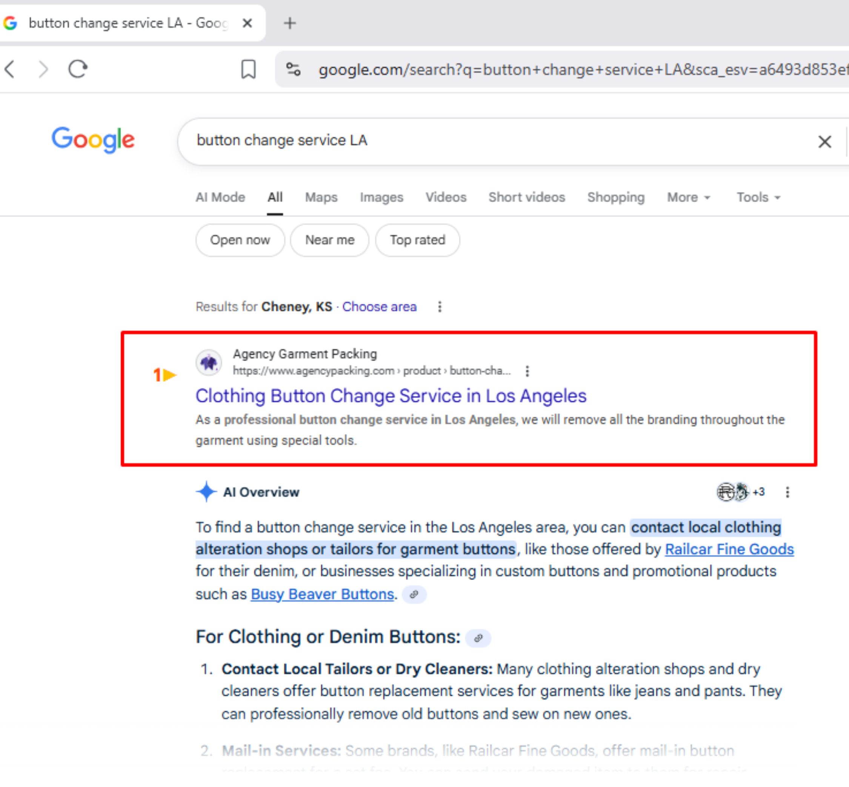Expand the More search categories dropdown
The height and width of the screenshot is (787, 849).
(x=688, y=198)
